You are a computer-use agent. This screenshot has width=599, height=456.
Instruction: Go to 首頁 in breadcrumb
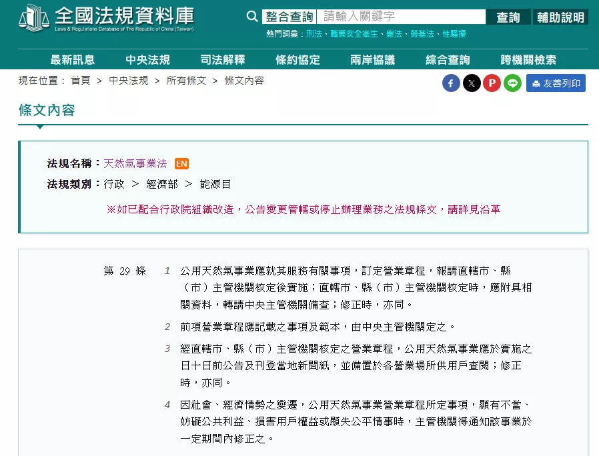[81, 81]
